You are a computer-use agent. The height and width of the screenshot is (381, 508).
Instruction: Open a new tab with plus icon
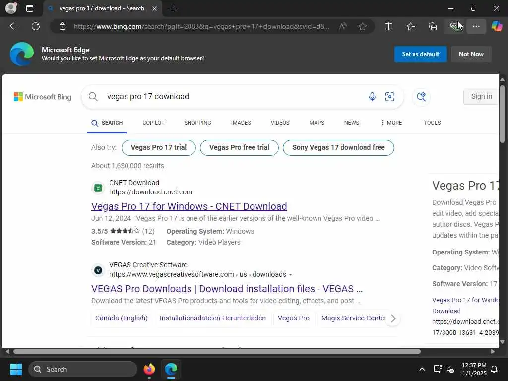[x=173, y=8]
